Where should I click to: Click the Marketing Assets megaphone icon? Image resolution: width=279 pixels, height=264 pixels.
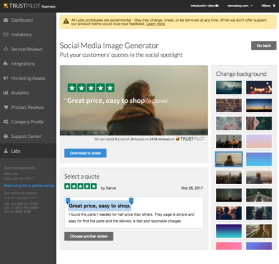(6, 78)
